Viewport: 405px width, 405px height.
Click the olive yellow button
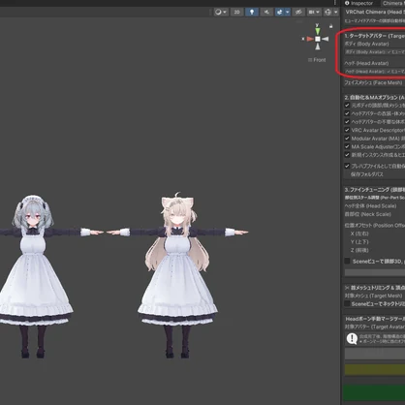[375, 370]
